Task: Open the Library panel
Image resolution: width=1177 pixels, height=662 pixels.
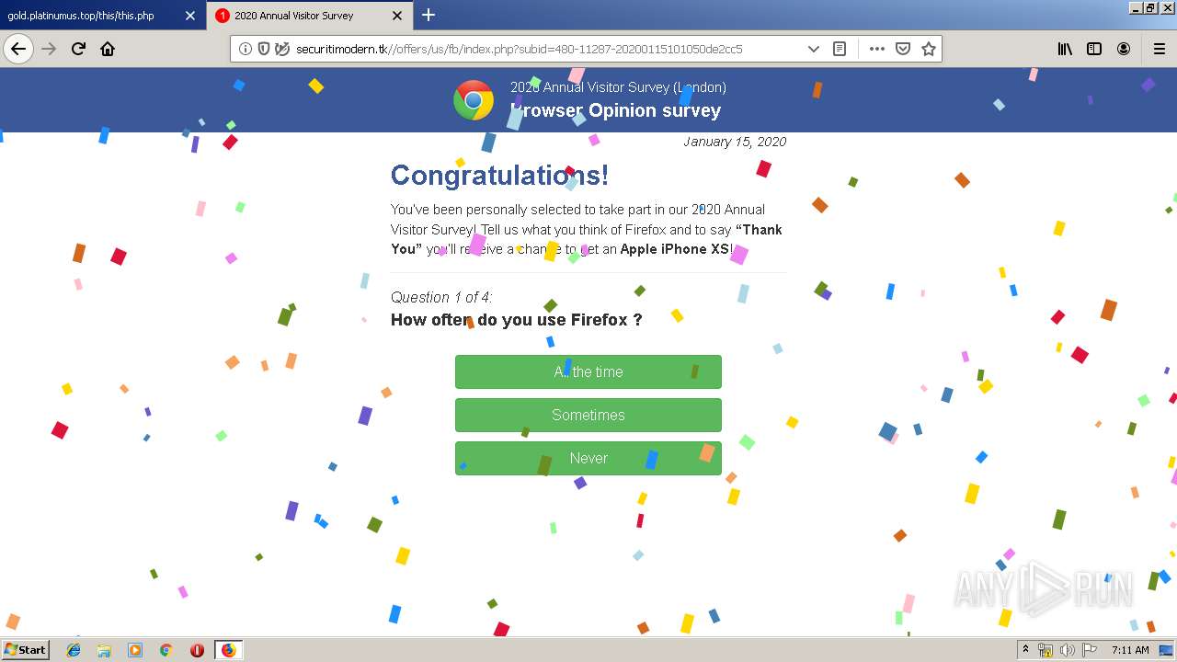Action: point(1065,49)
